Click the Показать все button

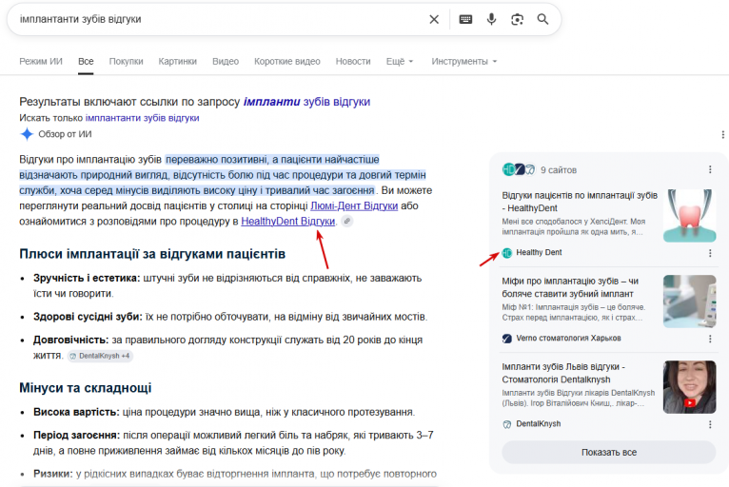coord(608,452)
